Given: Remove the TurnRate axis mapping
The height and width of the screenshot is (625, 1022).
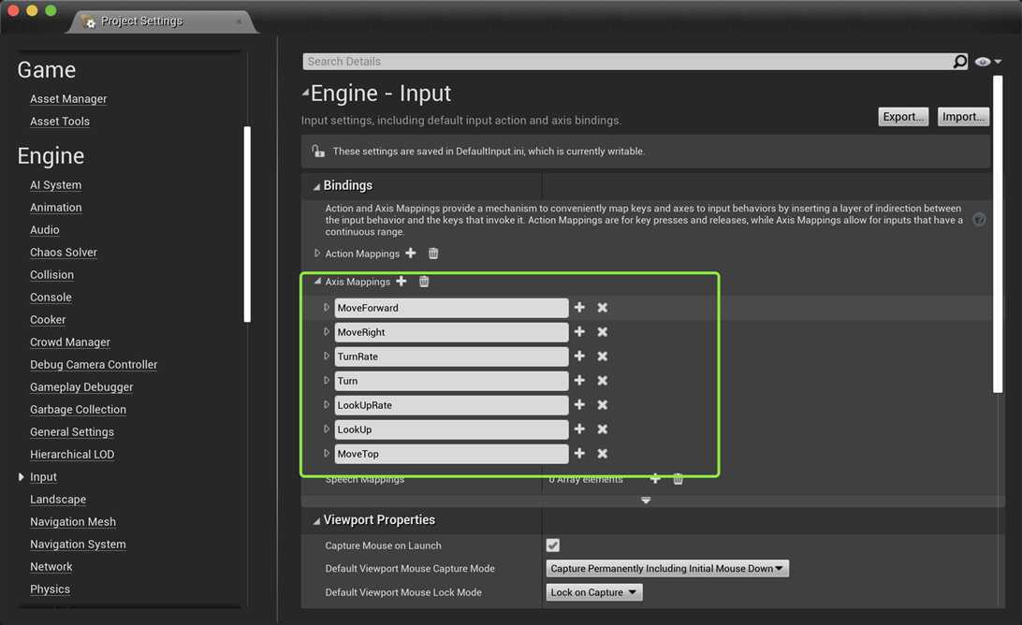Looking at the screenshot, I should pyautogui.click(x=603, y=356).
